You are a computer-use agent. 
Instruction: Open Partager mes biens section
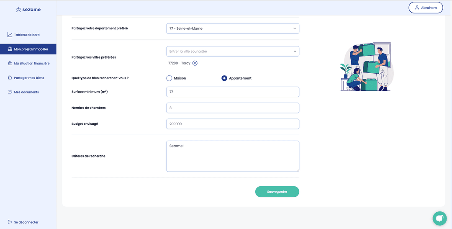(29, 77)
